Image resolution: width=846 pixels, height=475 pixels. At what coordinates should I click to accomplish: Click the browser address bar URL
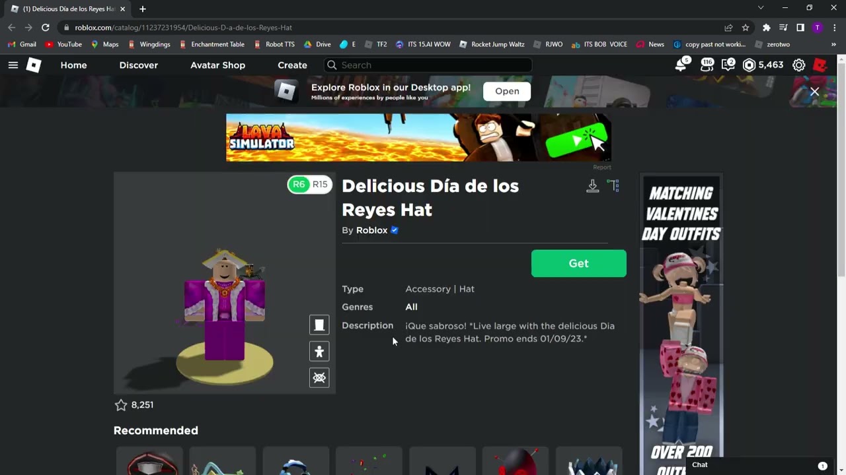coord(183,28)
